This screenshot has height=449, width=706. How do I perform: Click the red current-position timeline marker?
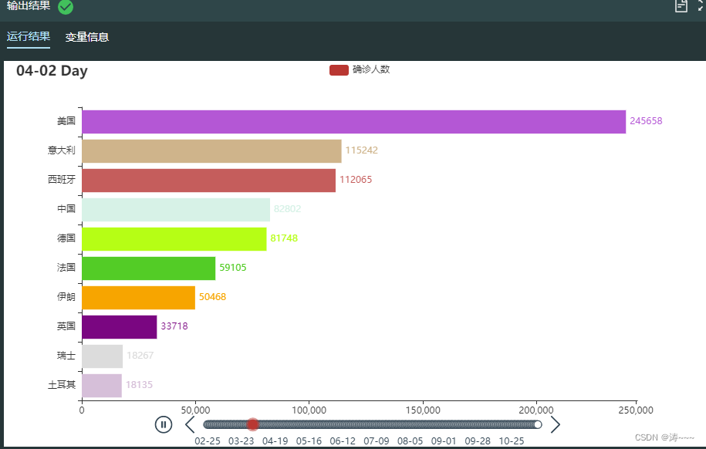pyautogui.click(x=253, y=424)
